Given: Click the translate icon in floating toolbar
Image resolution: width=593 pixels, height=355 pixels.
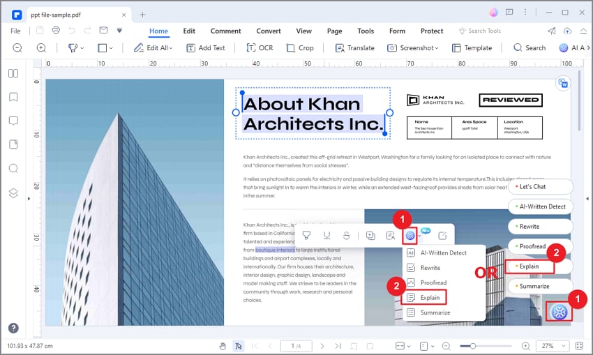Looking at the screenshot, I should 390,236.
